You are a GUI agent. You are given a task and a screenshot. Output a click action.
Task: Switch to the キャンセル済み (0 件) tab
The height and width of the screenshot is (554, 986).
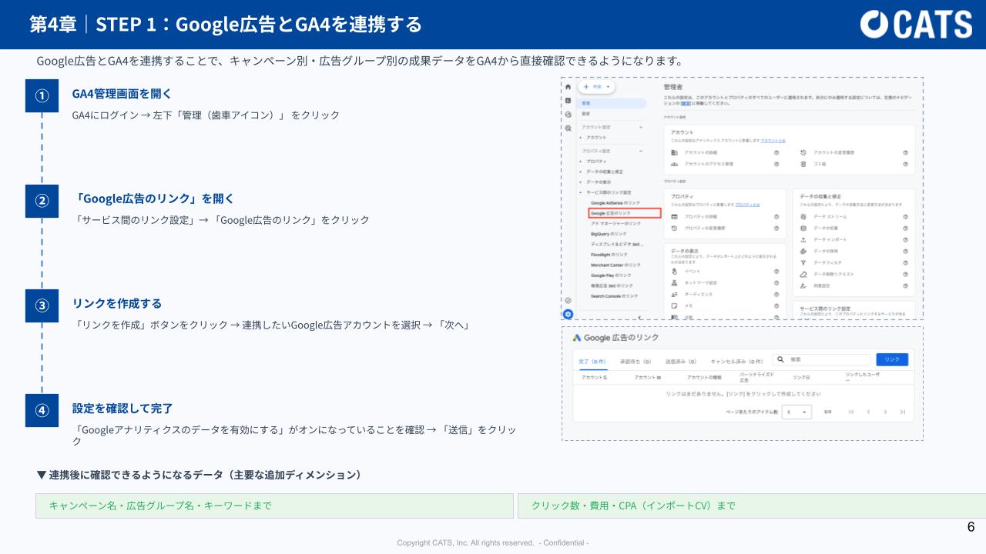pyautogui.click(x=736, y=361)
